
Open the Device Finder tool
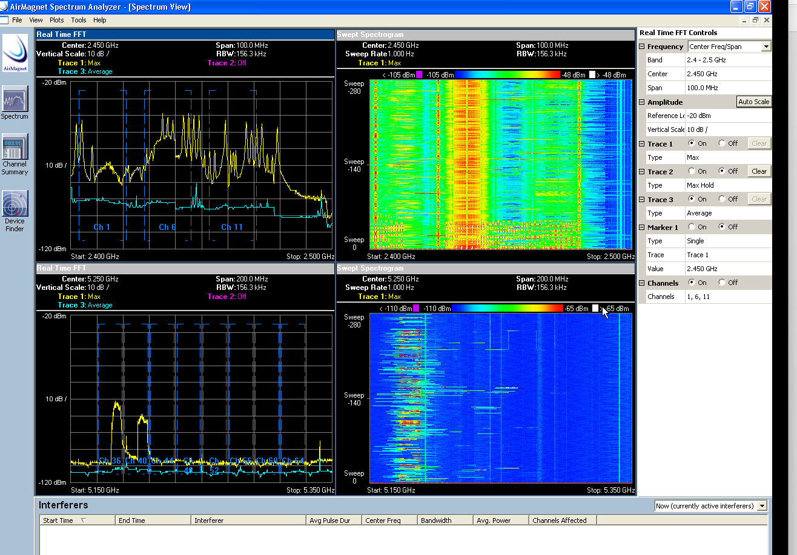(x=15, y=211)
